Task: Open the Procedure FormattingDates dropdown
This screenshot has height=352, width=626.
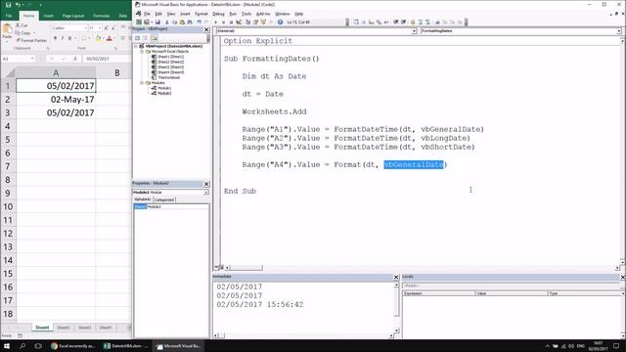Action: click(618, 31)
